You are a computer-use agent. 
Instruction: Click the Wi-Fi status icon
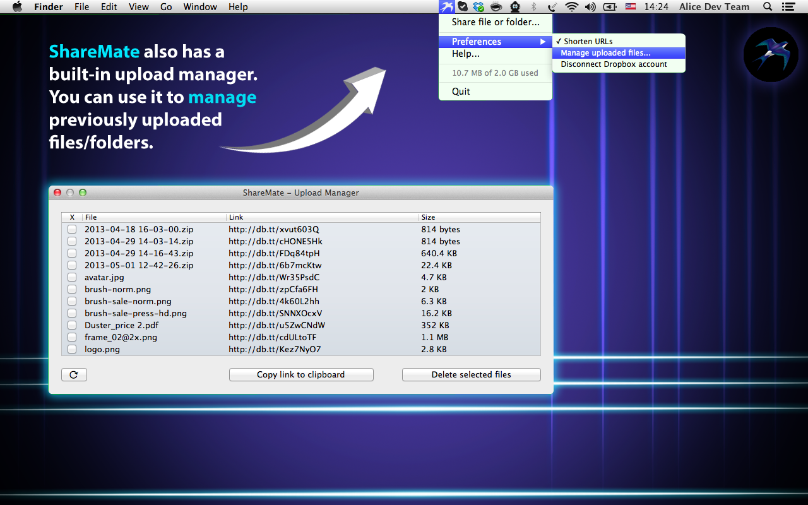(x=572, y=7)
